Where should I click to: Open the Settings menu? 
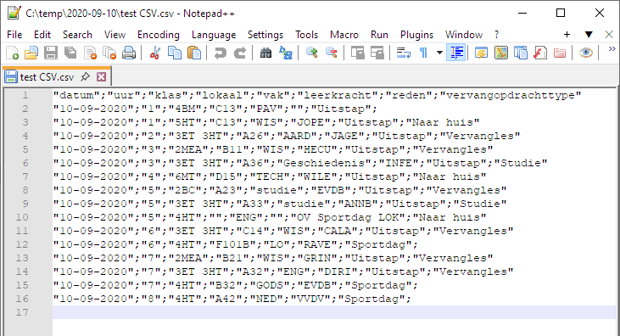pyautogui.click(x=265, y=35)
